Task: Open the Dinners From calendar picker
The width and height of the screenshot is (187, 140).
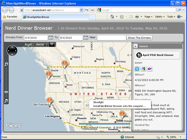Action: point(51,38)
